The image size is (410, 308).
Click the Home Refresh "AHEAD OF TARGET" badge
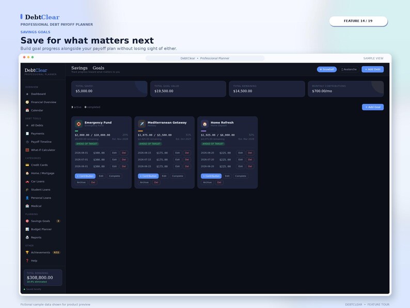pyautogui.click(x=213, y=144)
